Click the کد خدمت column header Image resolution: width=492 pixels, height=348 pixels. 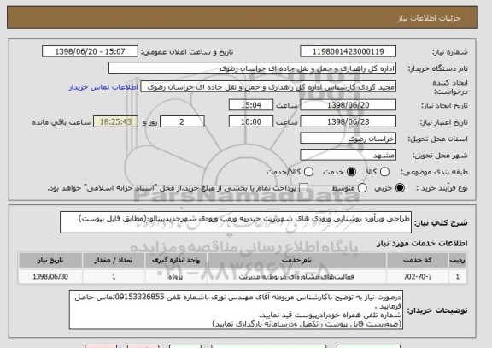pyautogui.click(x=418, y=261)
